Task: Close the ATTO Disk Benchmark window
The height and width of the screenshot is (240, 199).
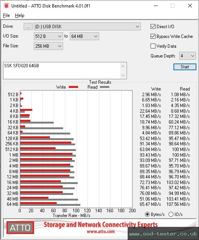Action: point(190,6)
